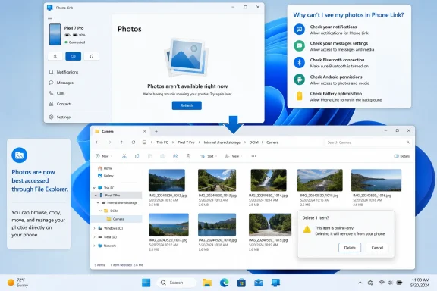Viewport: 437px width, 291px height.
Task: Toggle the music audio button in Phone Link
Action: [x=91, y=56]
